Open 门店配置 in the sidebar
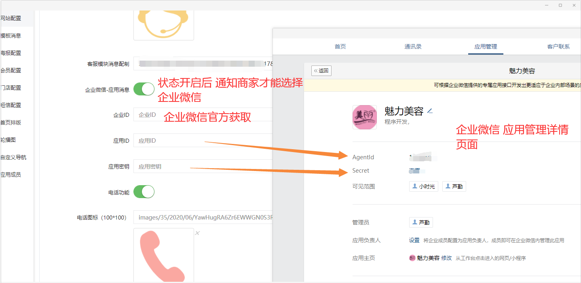Viewport: 581px width, 283px height. [11, 88]
